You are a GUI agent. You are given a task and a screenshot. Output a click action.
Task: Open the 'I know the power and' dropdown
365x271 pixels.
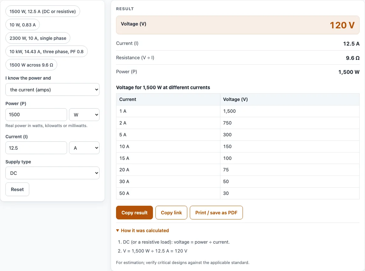(52, 89)
